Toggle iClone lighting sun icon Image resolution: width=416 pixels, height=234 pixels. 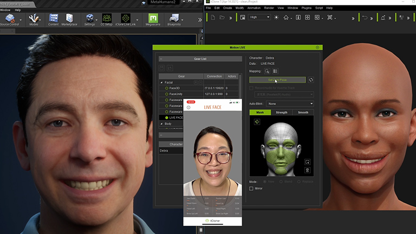click(x=276, y=17)
